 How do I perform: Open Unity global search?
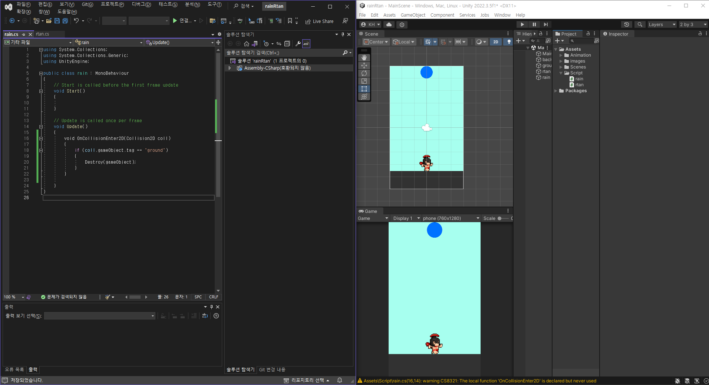coord(640,24)
